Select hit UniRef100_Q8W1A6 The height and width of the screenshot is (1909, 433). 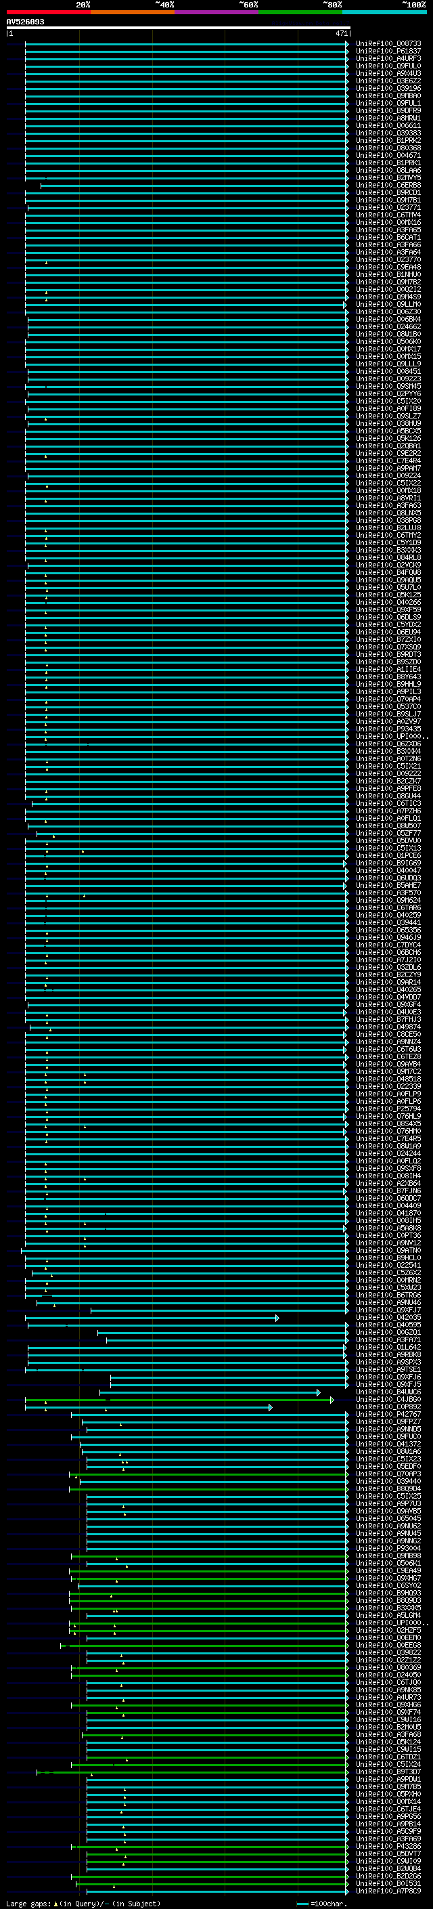tap(388, 1452)
